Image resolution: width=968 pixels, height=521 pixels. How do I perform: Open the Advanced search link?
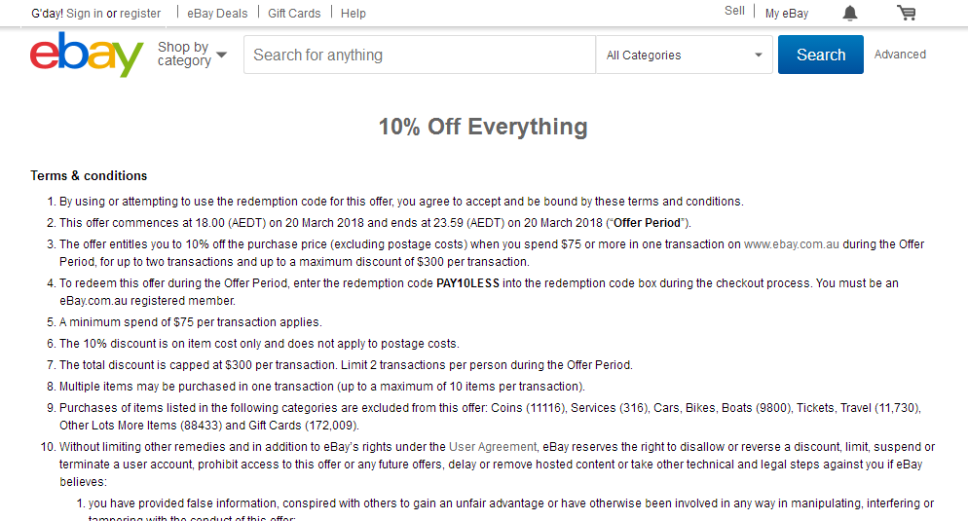pos(900,55)
